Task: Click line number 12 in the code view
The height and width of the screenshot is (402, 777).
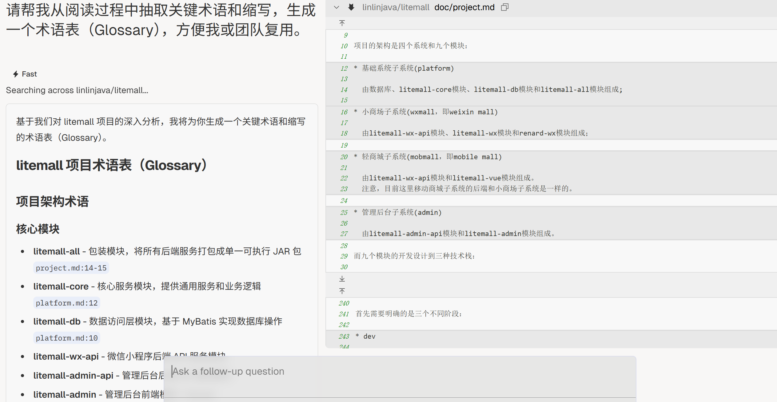Action: click(344, 68)
